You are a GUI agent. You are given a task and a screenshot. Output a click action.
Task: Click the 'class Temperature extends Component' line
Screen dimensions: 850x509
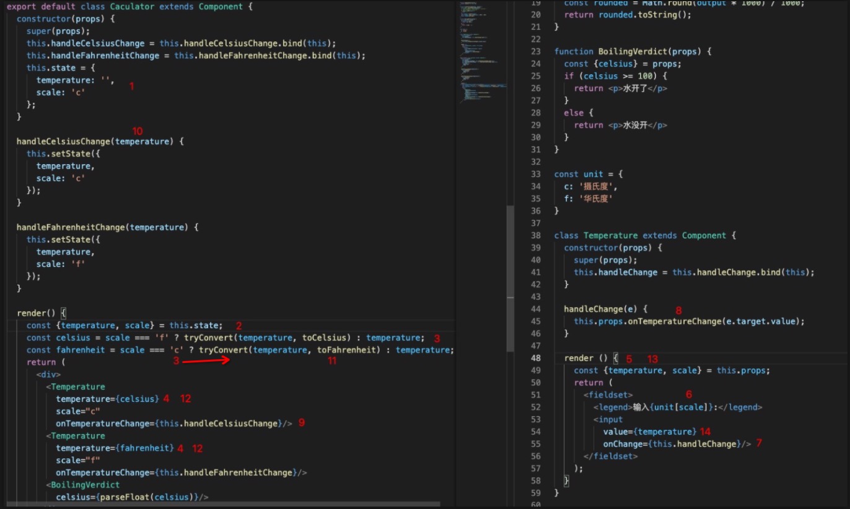coord(644,235)
